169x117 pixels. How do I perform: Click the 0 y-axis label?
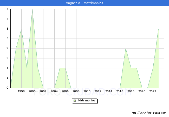pos(7,88)
